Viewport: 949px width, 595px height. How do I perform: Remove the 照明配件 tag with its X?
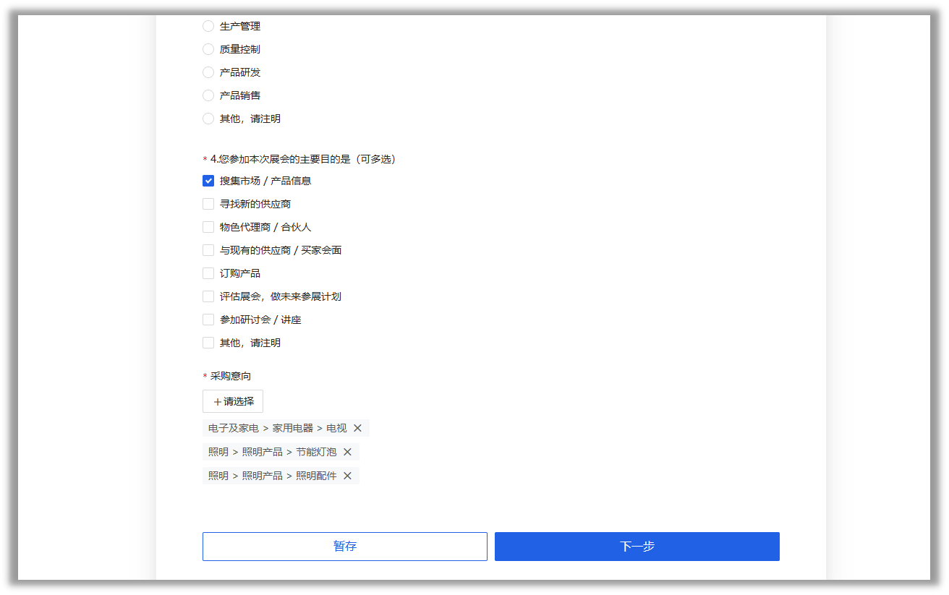tap(347, 476)
